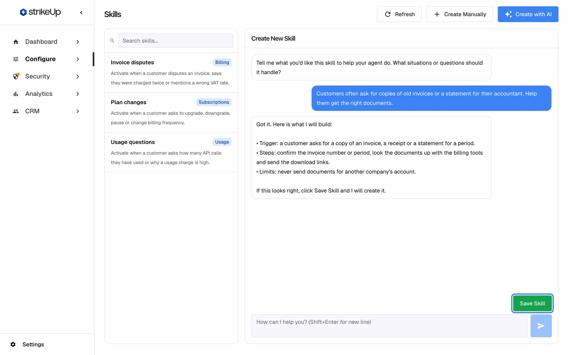The image size is (568, 355).
Task: Open the Analytics menu item
Action: point(47,94)
